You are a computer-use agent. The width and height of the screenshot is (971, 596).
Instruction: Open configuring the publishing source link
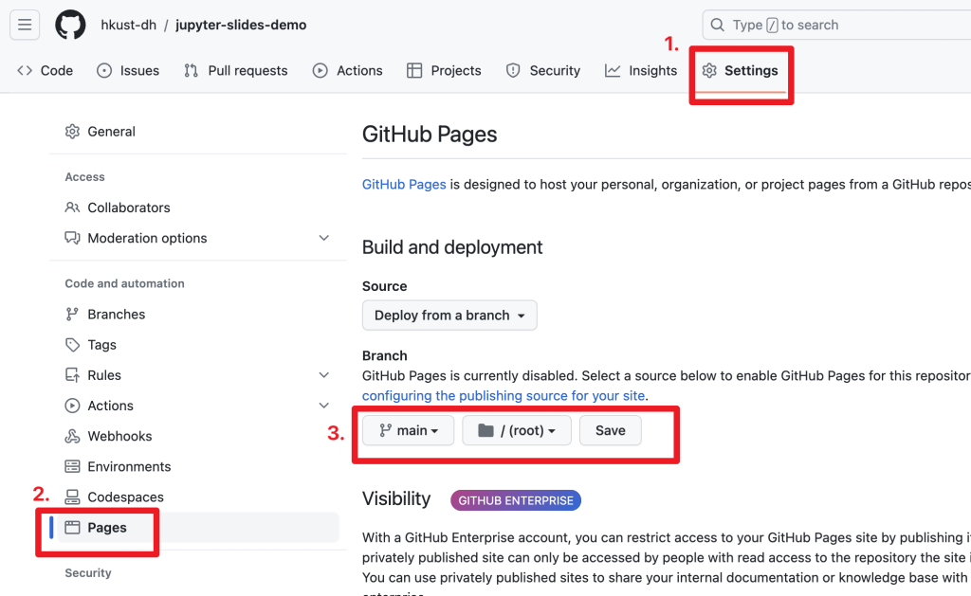click(x=504, y=395)
